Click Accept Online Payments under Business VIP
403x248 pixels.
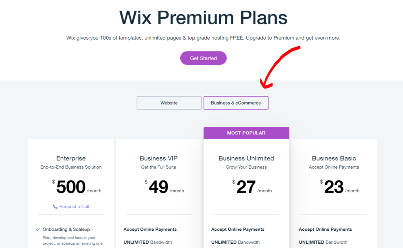[x=150, y=229]
